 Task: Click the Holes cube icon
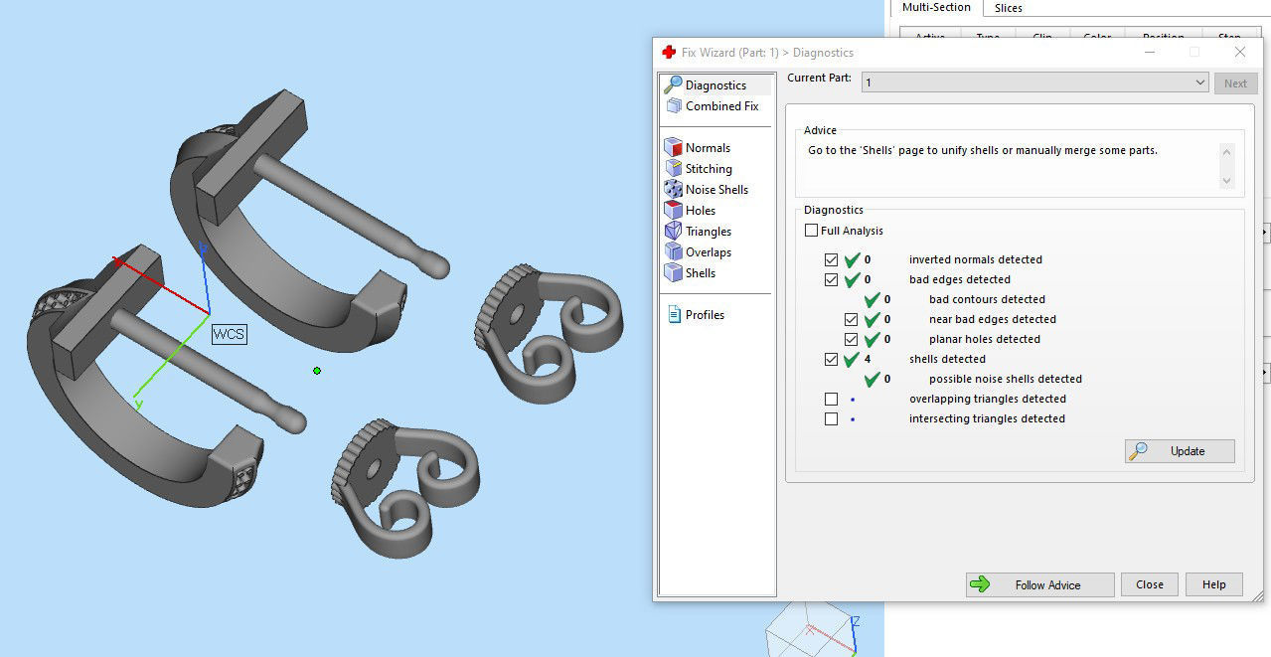(x=673, y=211)
